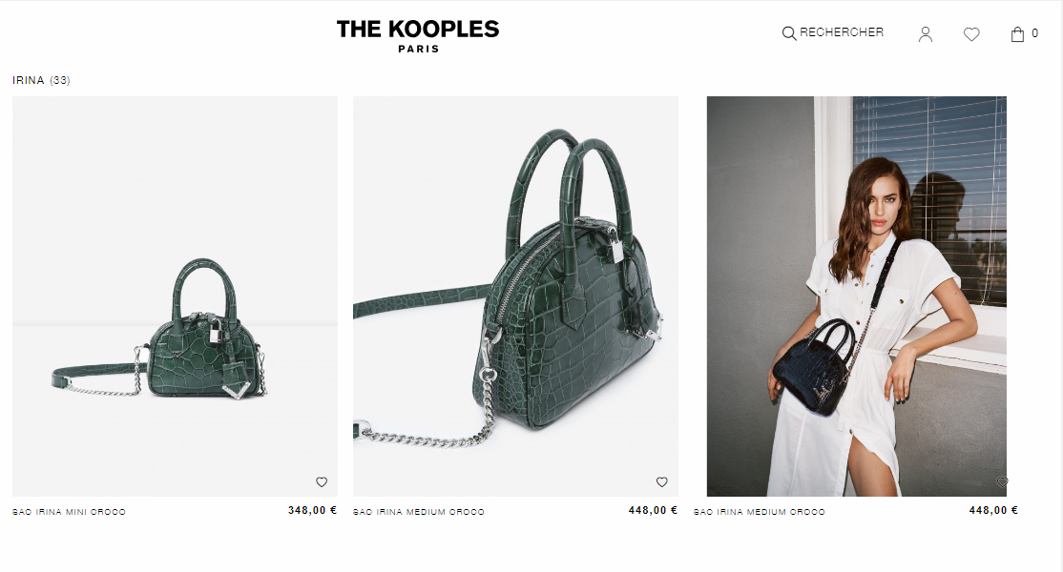Open Sac Irina Medium Croco title under green bag
Image resolution: width=1063 pixels, height=572 pixels.
coord(419,513)
